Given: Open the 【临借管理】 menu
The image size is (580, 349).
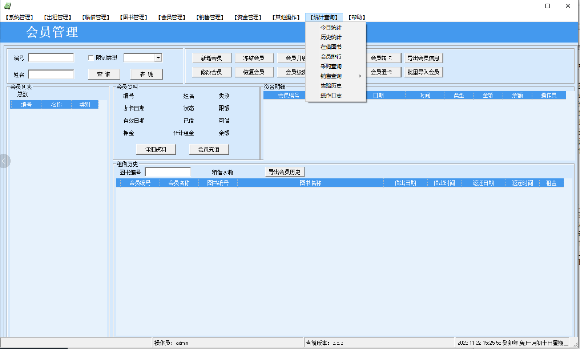Looking at the screenshot, I should click(96, 17).
